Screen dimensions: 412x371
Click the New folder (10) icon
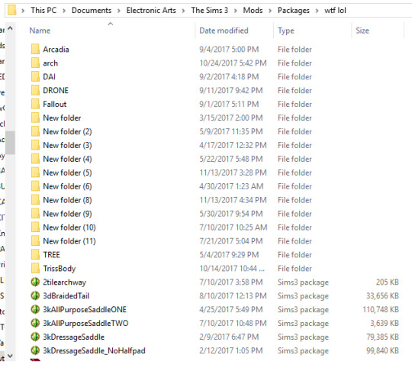pyautogui.click(x=35, y=227)
